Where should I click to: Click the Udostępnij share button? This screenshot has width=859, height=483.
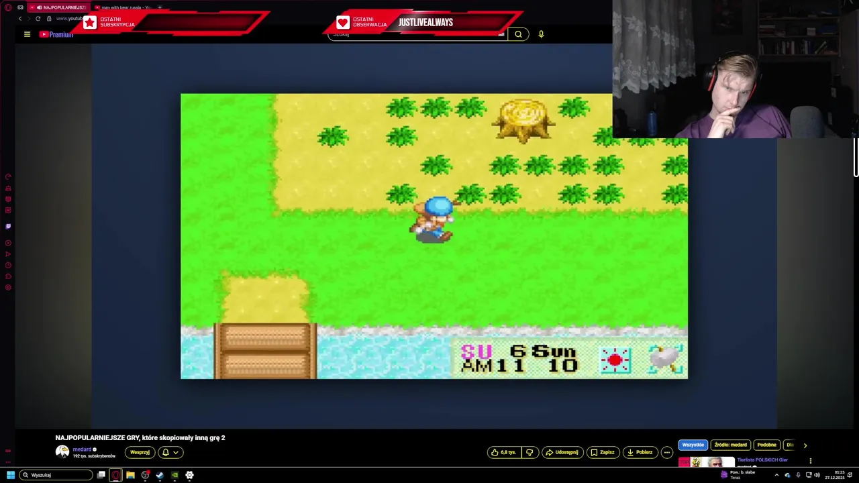tap(562, 452)
